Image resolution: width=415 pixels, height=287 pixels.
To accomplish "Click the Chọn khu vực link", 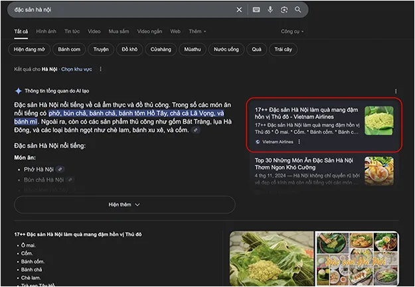I will [77, 69].
